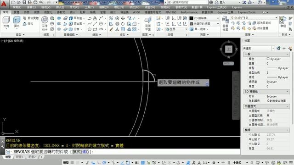The height and width of the screenshot is (165, 294).
Task: Open Autodesk Exchange Apps icon
Action: [244, 2]
